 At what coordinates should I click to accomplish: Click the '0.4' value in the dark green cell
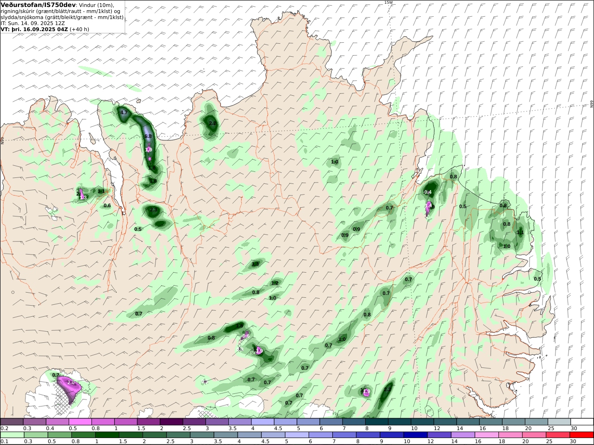click(428, 192)
